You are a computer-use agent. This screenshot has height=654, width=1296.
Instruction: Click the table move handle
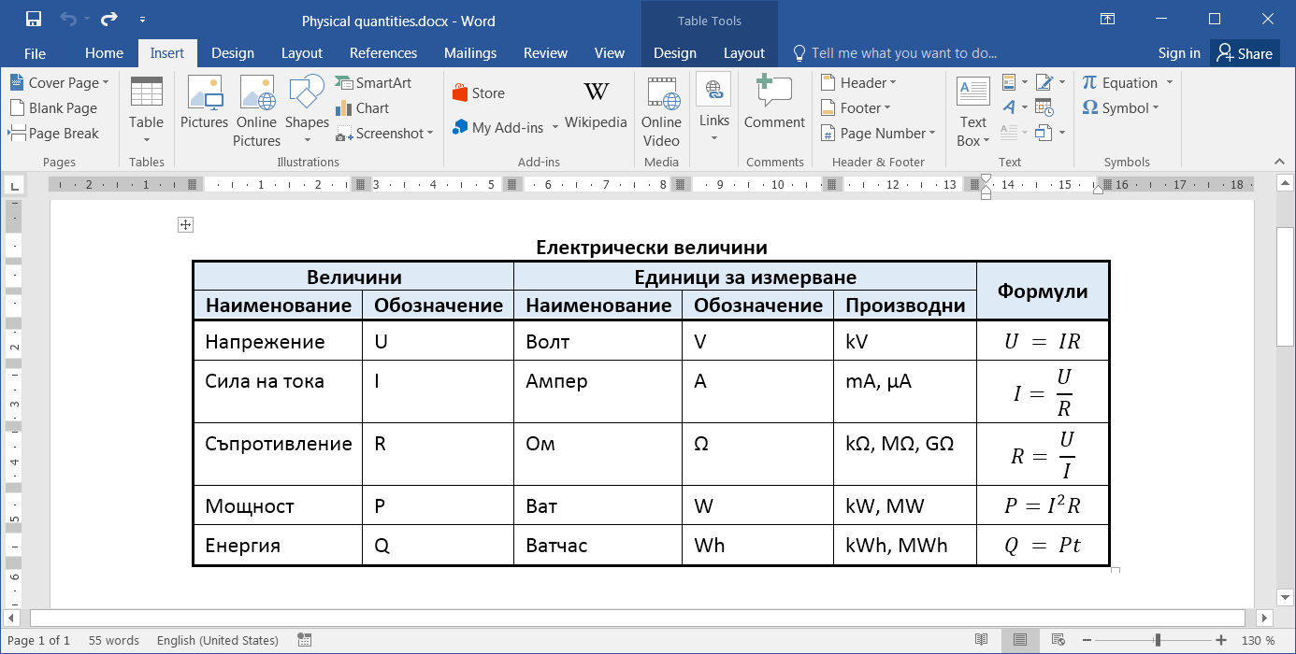click(x=185, y=224)
